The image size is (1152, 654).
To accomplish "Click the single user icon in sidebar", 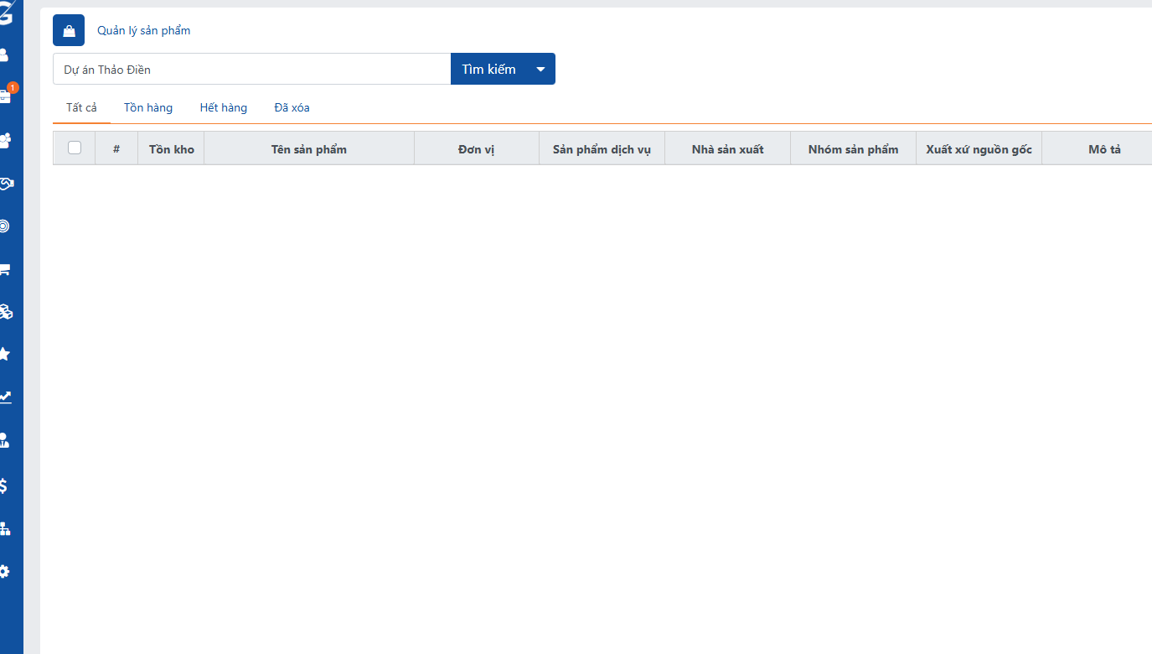I will click(4, 54).
